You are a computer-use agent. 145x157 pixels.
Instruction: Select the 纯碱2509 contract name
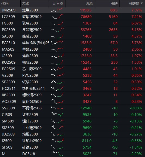(30, 36)
